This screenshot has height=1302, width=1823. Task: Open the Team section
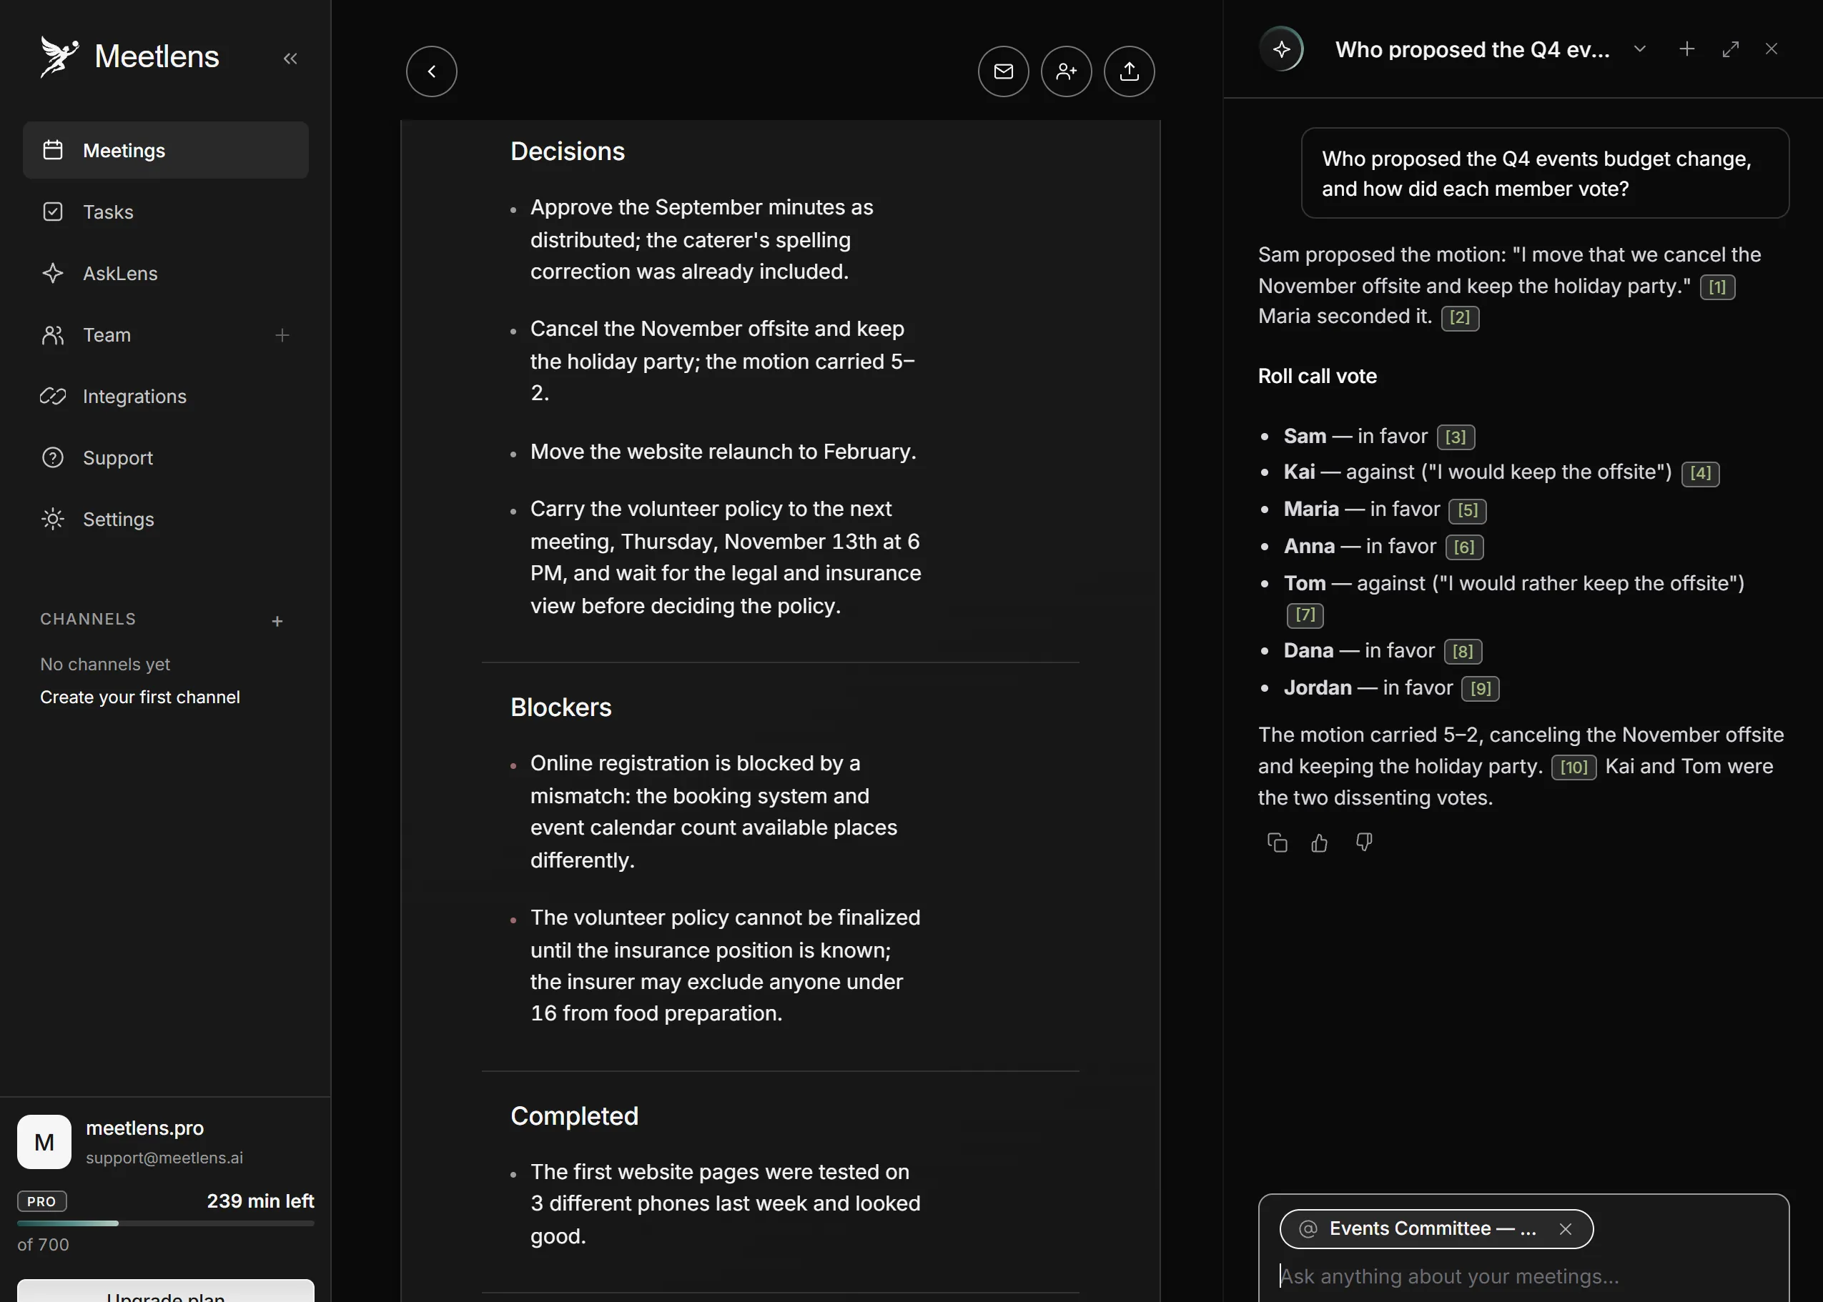coord(165,335)
